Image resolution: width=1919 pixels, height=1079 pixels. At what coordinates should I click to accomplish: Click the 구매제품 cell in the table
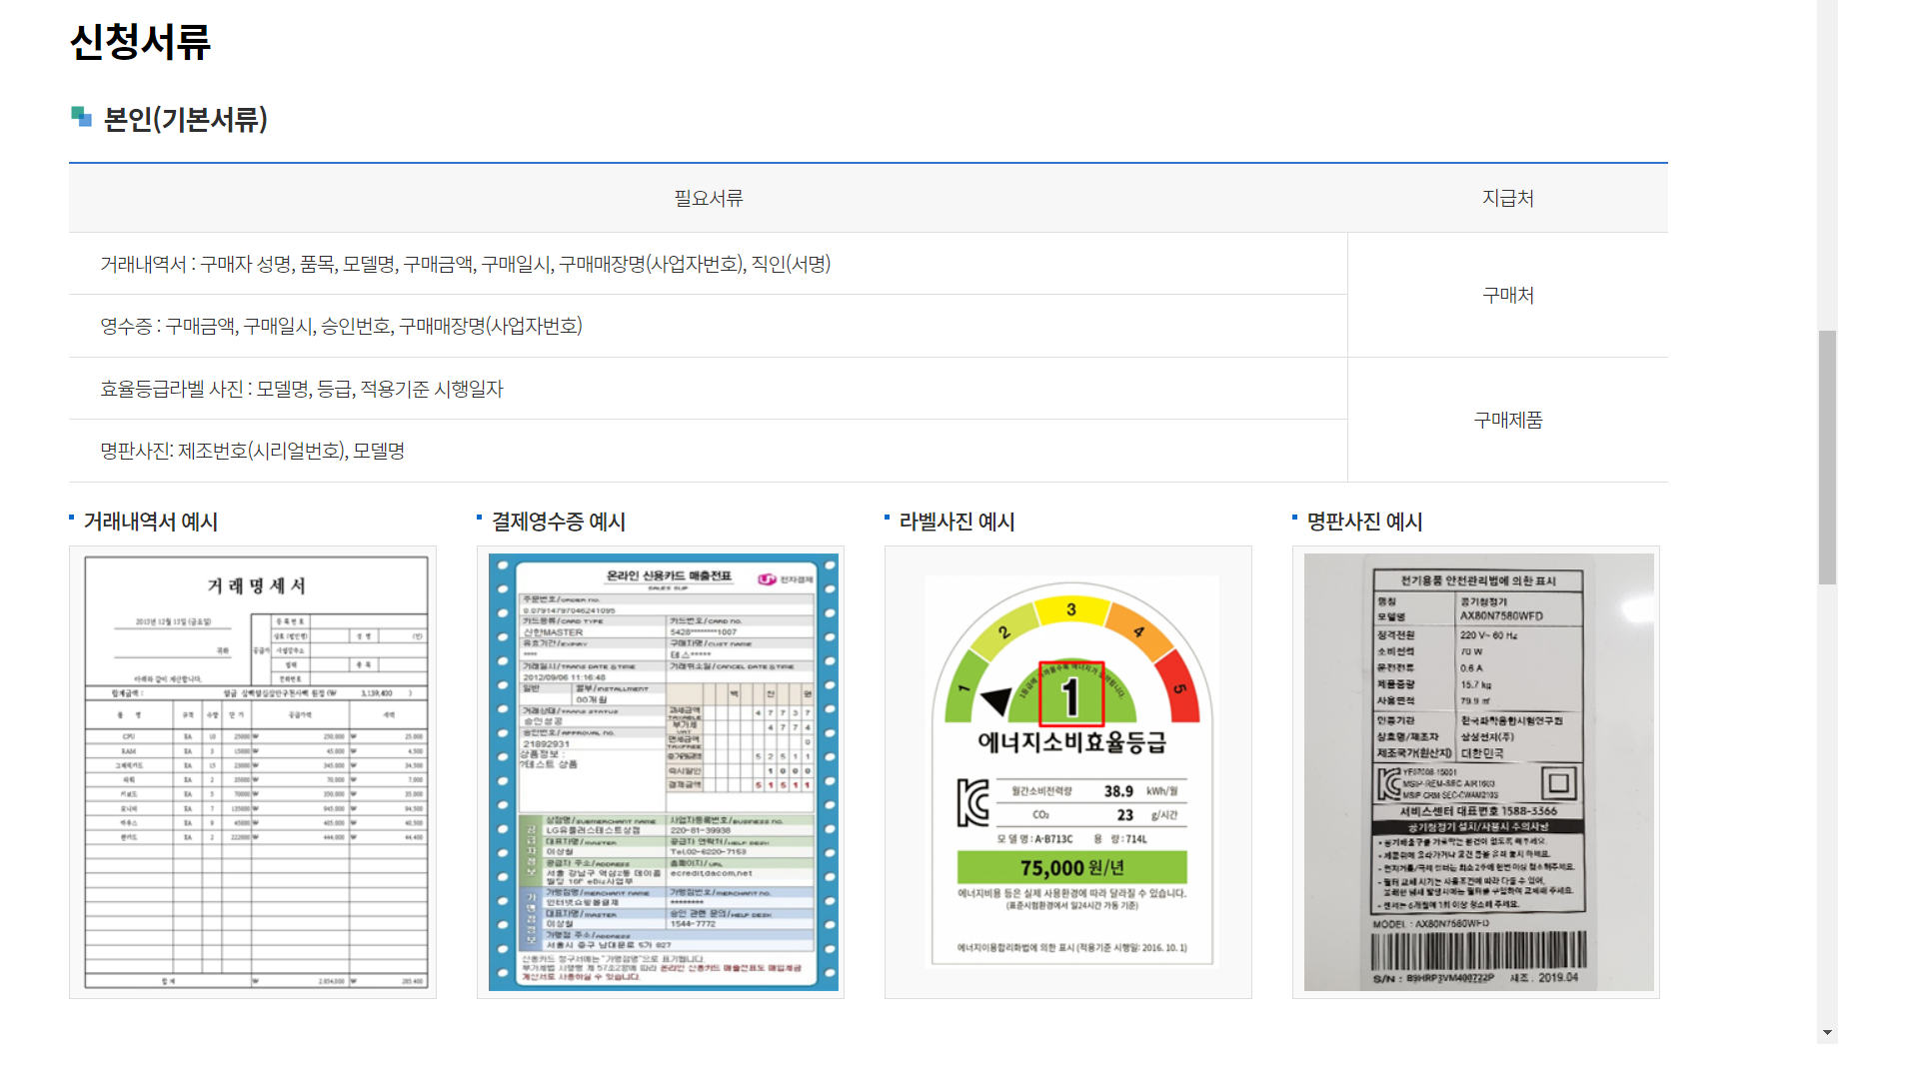[1507, 420]
